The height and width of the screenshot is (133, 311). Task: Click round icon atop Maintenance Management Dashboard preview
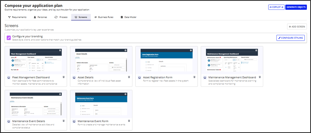point(256,50)
